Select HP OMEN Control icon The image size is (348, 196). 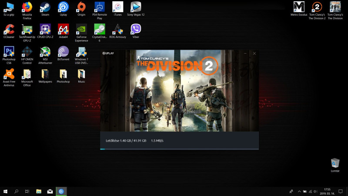pos(27,55)
